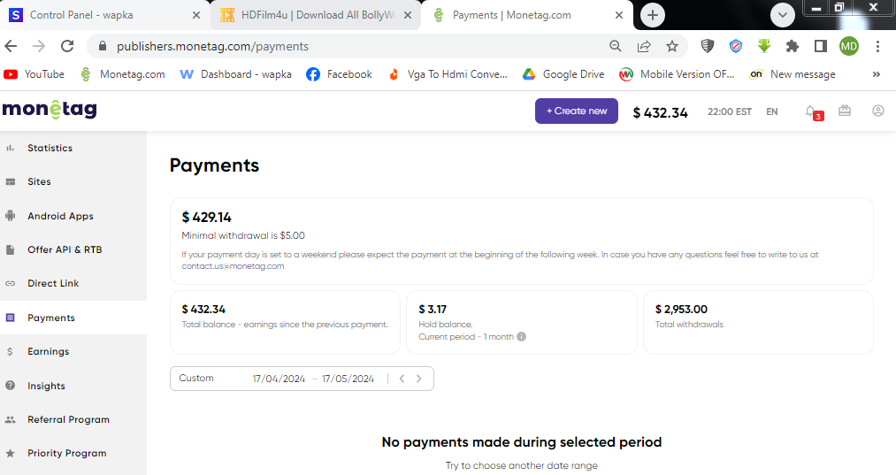Open the user account icon in header

click(878, 111)
